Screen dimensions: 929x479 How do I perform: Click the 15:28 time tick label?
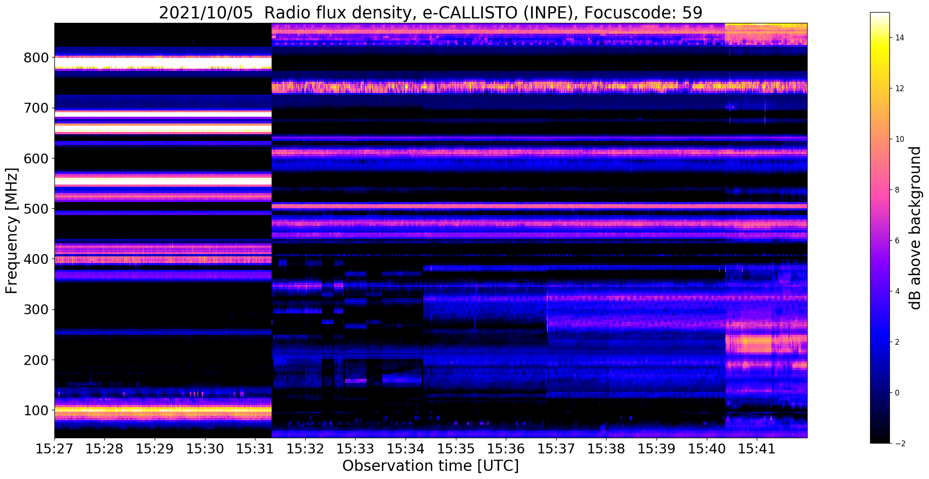(105, 448)
